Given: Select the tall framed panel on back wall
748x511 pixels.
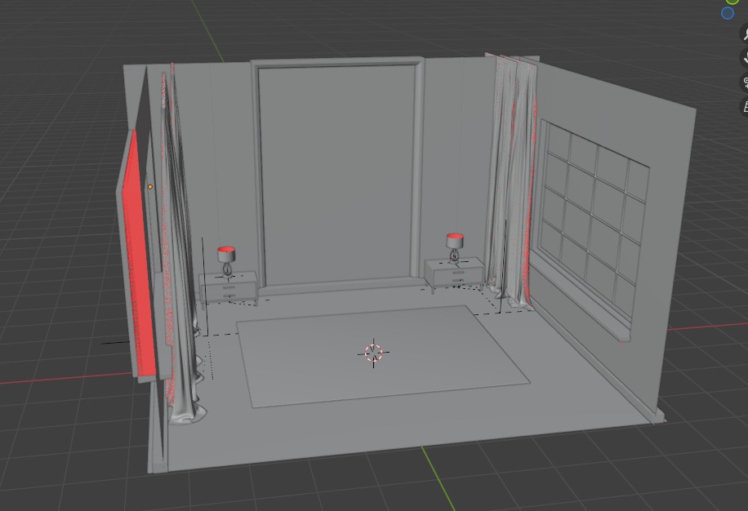Looking at the screenshot, I should point(338,174).
